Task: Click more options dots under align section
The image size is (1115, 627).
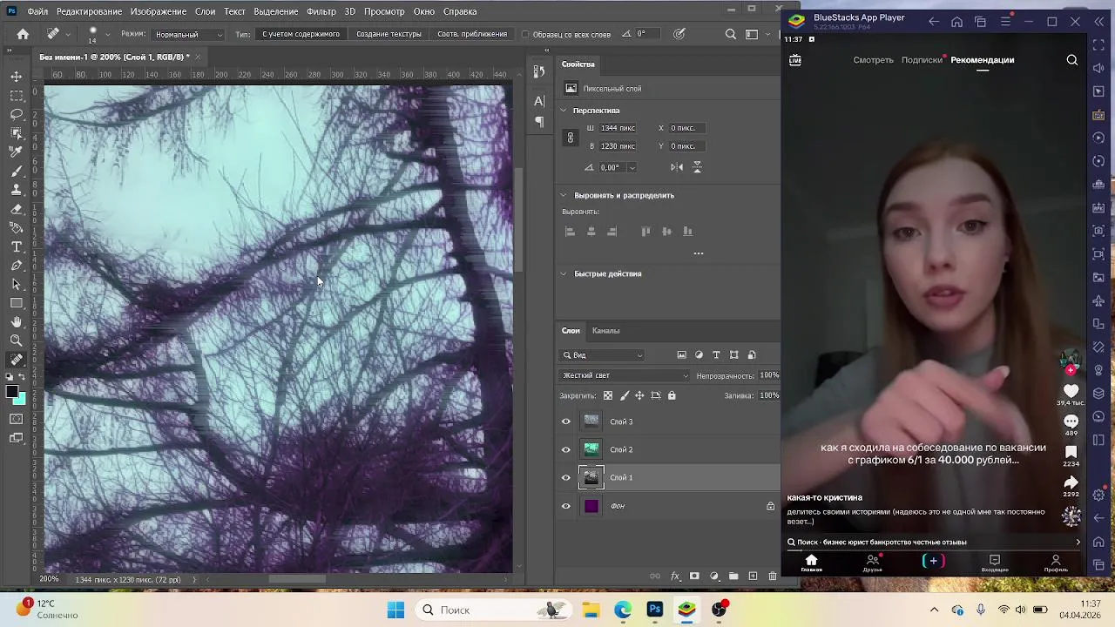Action: coord(698,253)
